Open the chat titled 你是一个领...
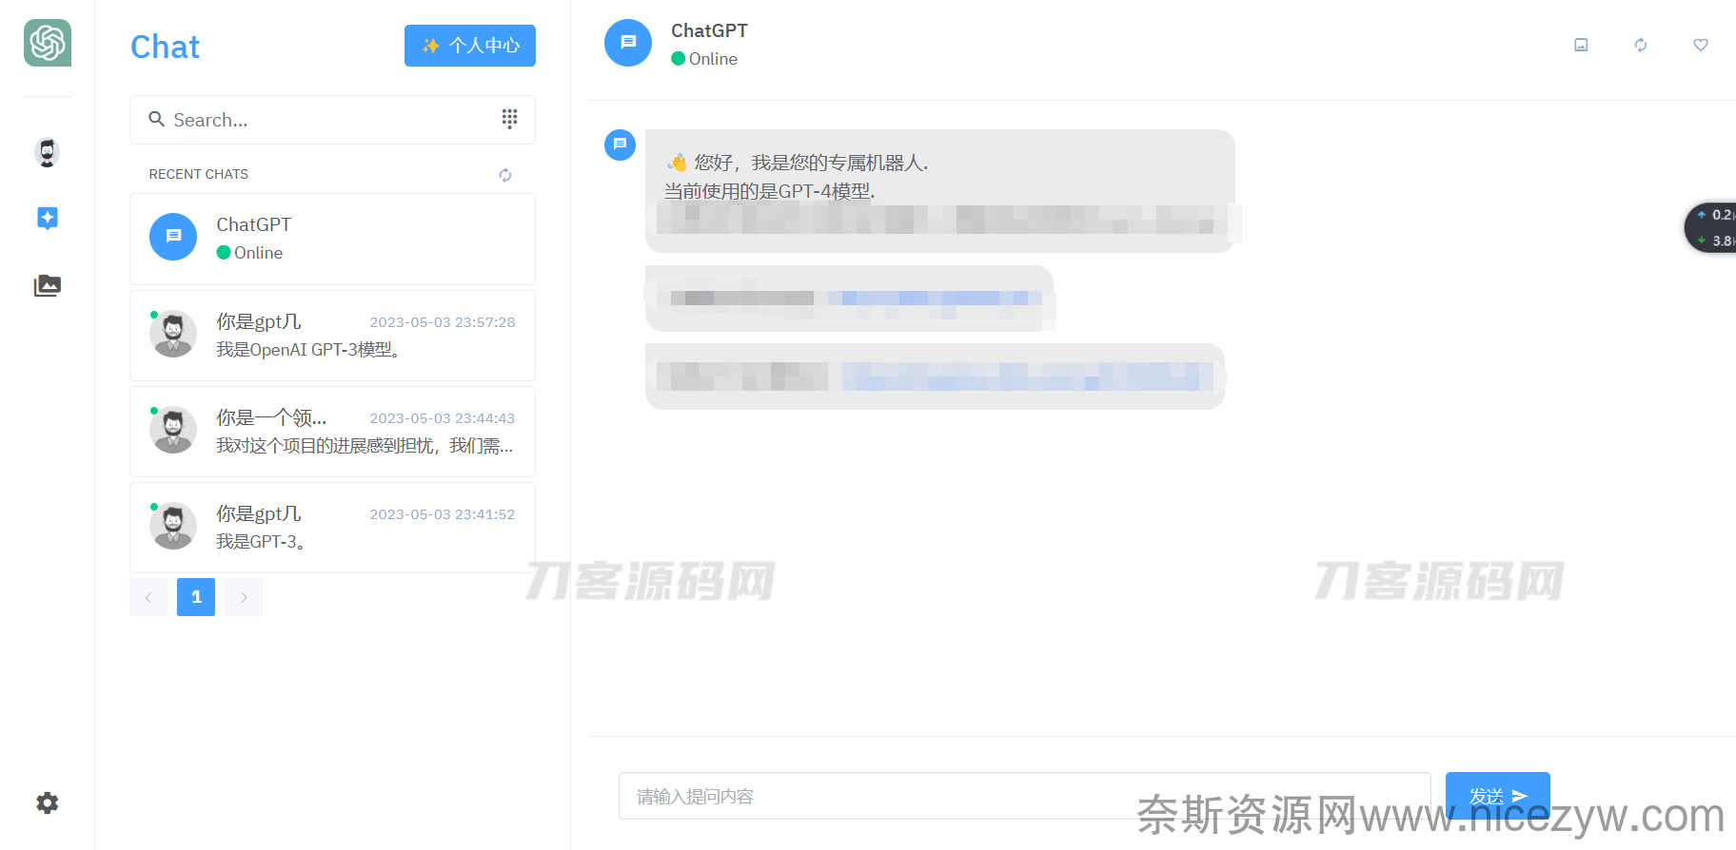 (332, 432)
